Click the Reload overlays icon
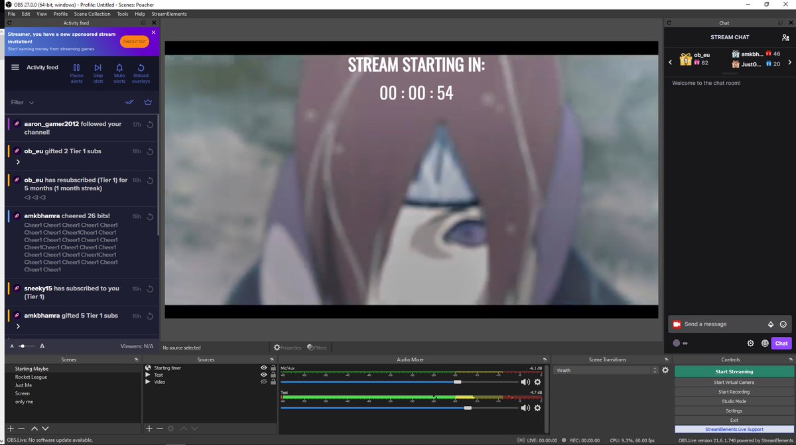Image resolution: width=796 pixels, height=445 pixels. click(141, 68)
